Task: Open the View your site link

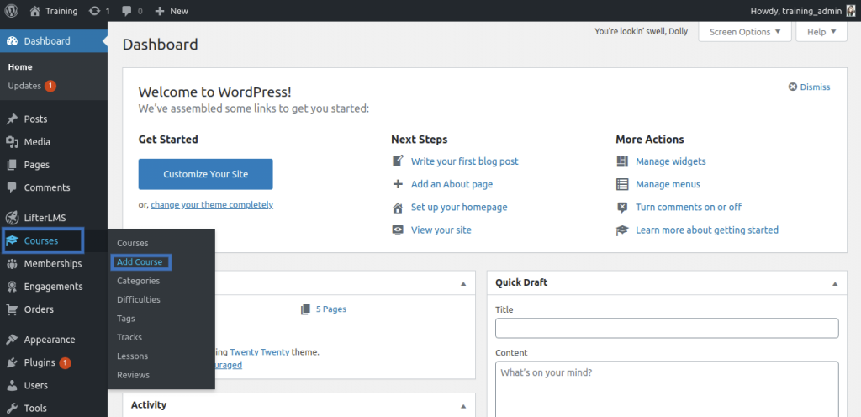Action: 441,230
